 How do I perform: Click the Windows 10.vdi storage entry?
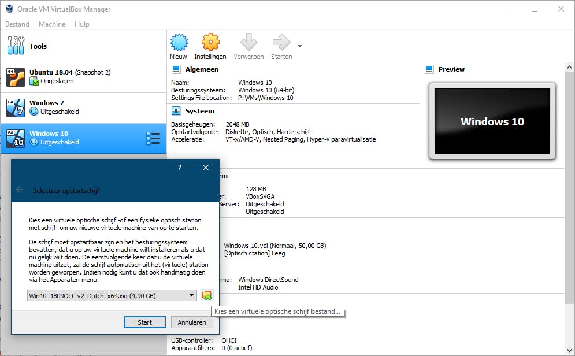point(275,246)
